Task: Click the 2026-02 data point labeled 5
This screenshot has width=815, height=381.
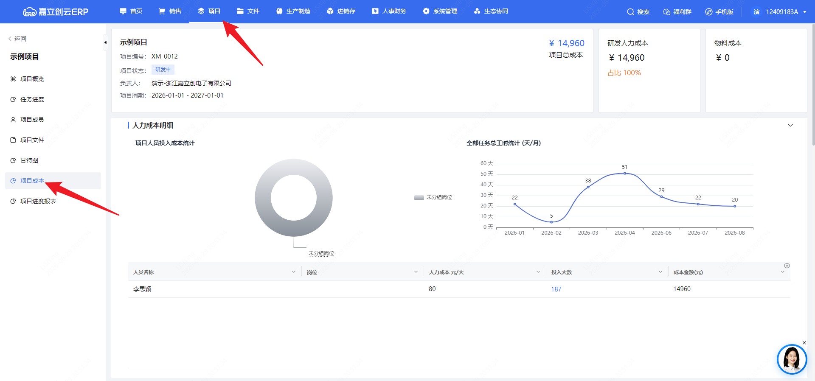Action: click(551, 222)
